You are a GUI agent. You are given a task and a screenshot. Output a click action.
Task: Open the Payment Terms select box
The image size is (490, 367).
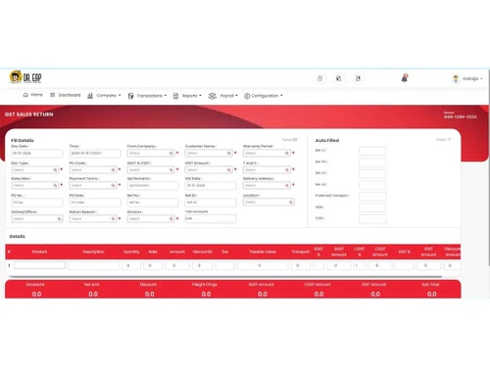(93, 185)
